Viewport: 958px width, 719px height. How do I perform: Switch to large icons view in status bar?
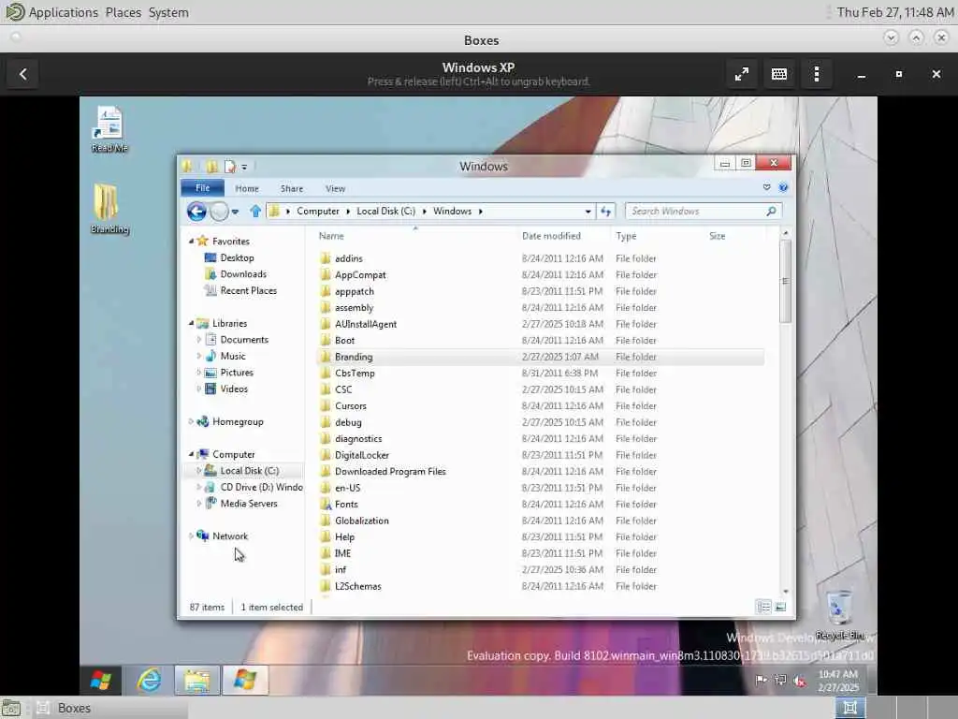tap(781, 607)
